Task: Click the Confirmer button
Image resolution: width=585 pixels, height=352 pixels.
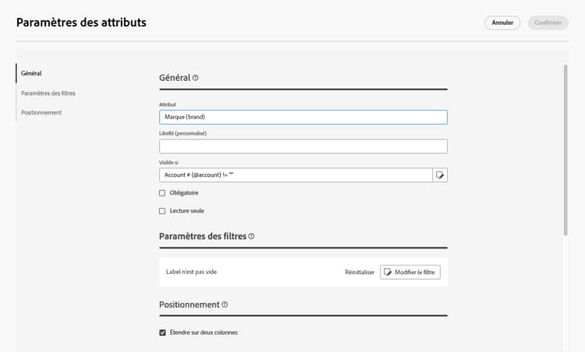Action: coord(548,23)
